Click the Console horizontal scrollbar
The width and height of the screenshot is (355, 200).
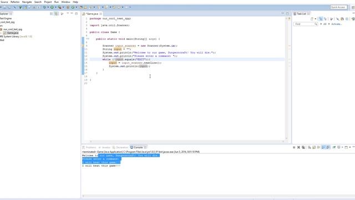[218, 196]
